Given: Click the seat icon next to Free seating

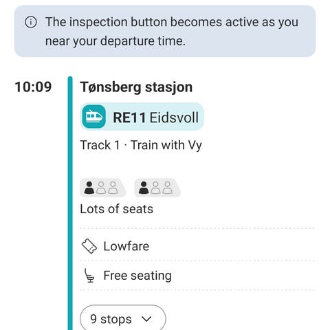Looking at the screenshot, I should [89, 276].
